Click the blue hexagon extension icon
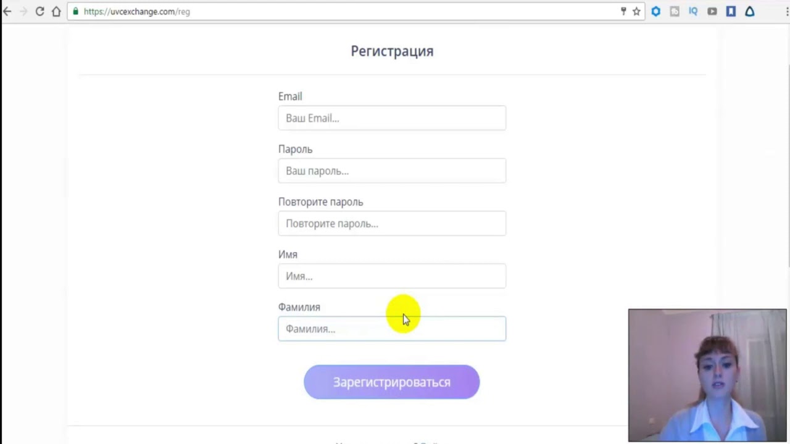 655,11
